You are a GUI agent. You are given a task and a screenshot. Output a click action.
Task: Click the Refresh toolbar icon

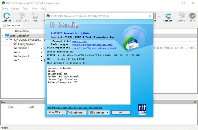pos(7,17)
